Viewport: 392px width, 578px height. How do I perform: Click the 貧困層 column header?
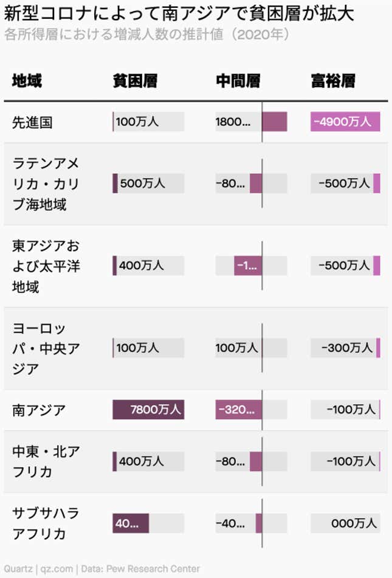(136, 81)
